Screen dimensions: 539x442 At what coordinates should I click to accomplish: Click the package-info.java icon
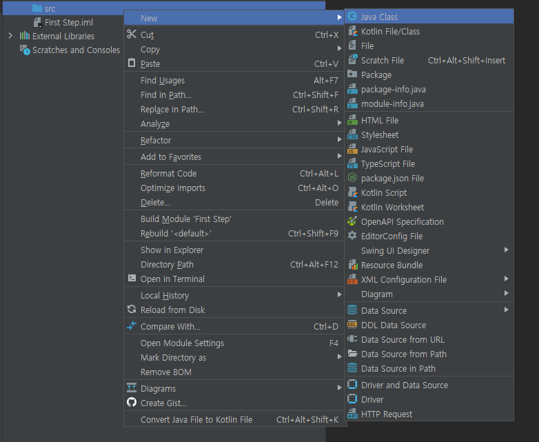[x=352, y=89]
